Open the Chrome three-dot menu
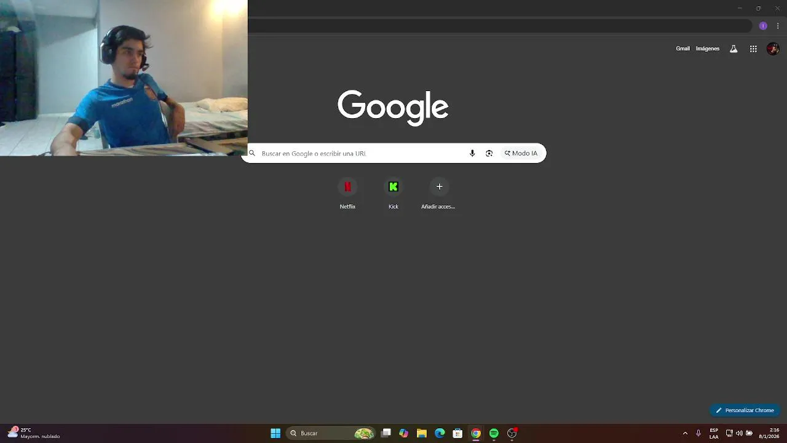 pos(778,26)
